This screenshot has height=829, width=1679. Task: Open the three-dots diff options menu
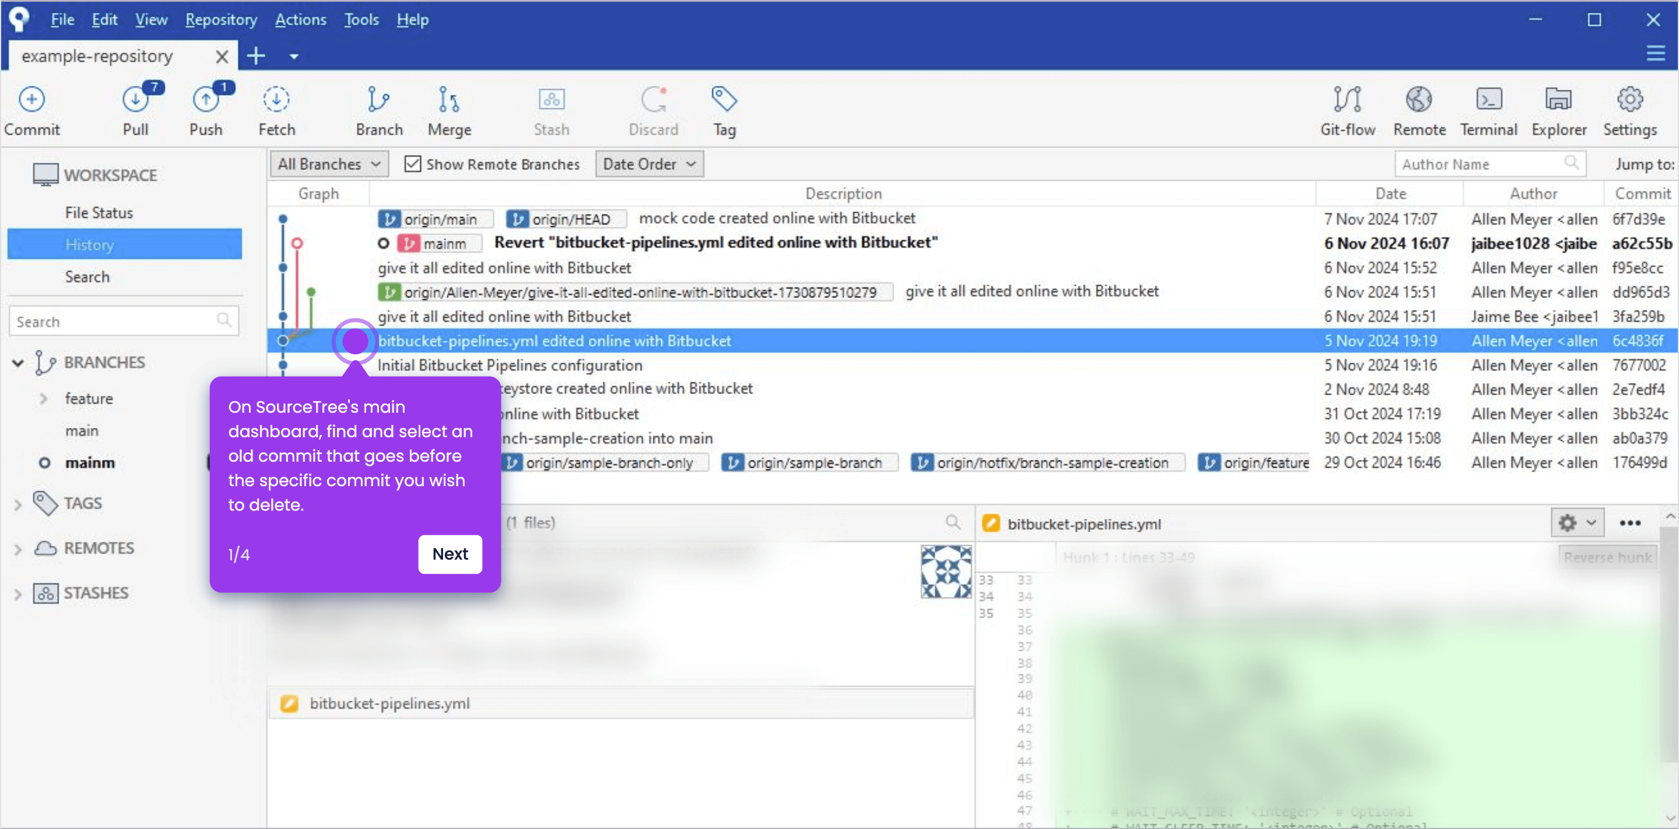(1629, 523)
